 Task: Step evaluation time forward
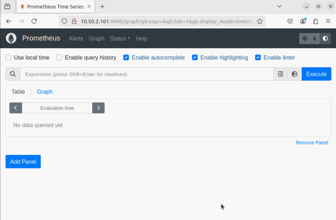[98, 108]
